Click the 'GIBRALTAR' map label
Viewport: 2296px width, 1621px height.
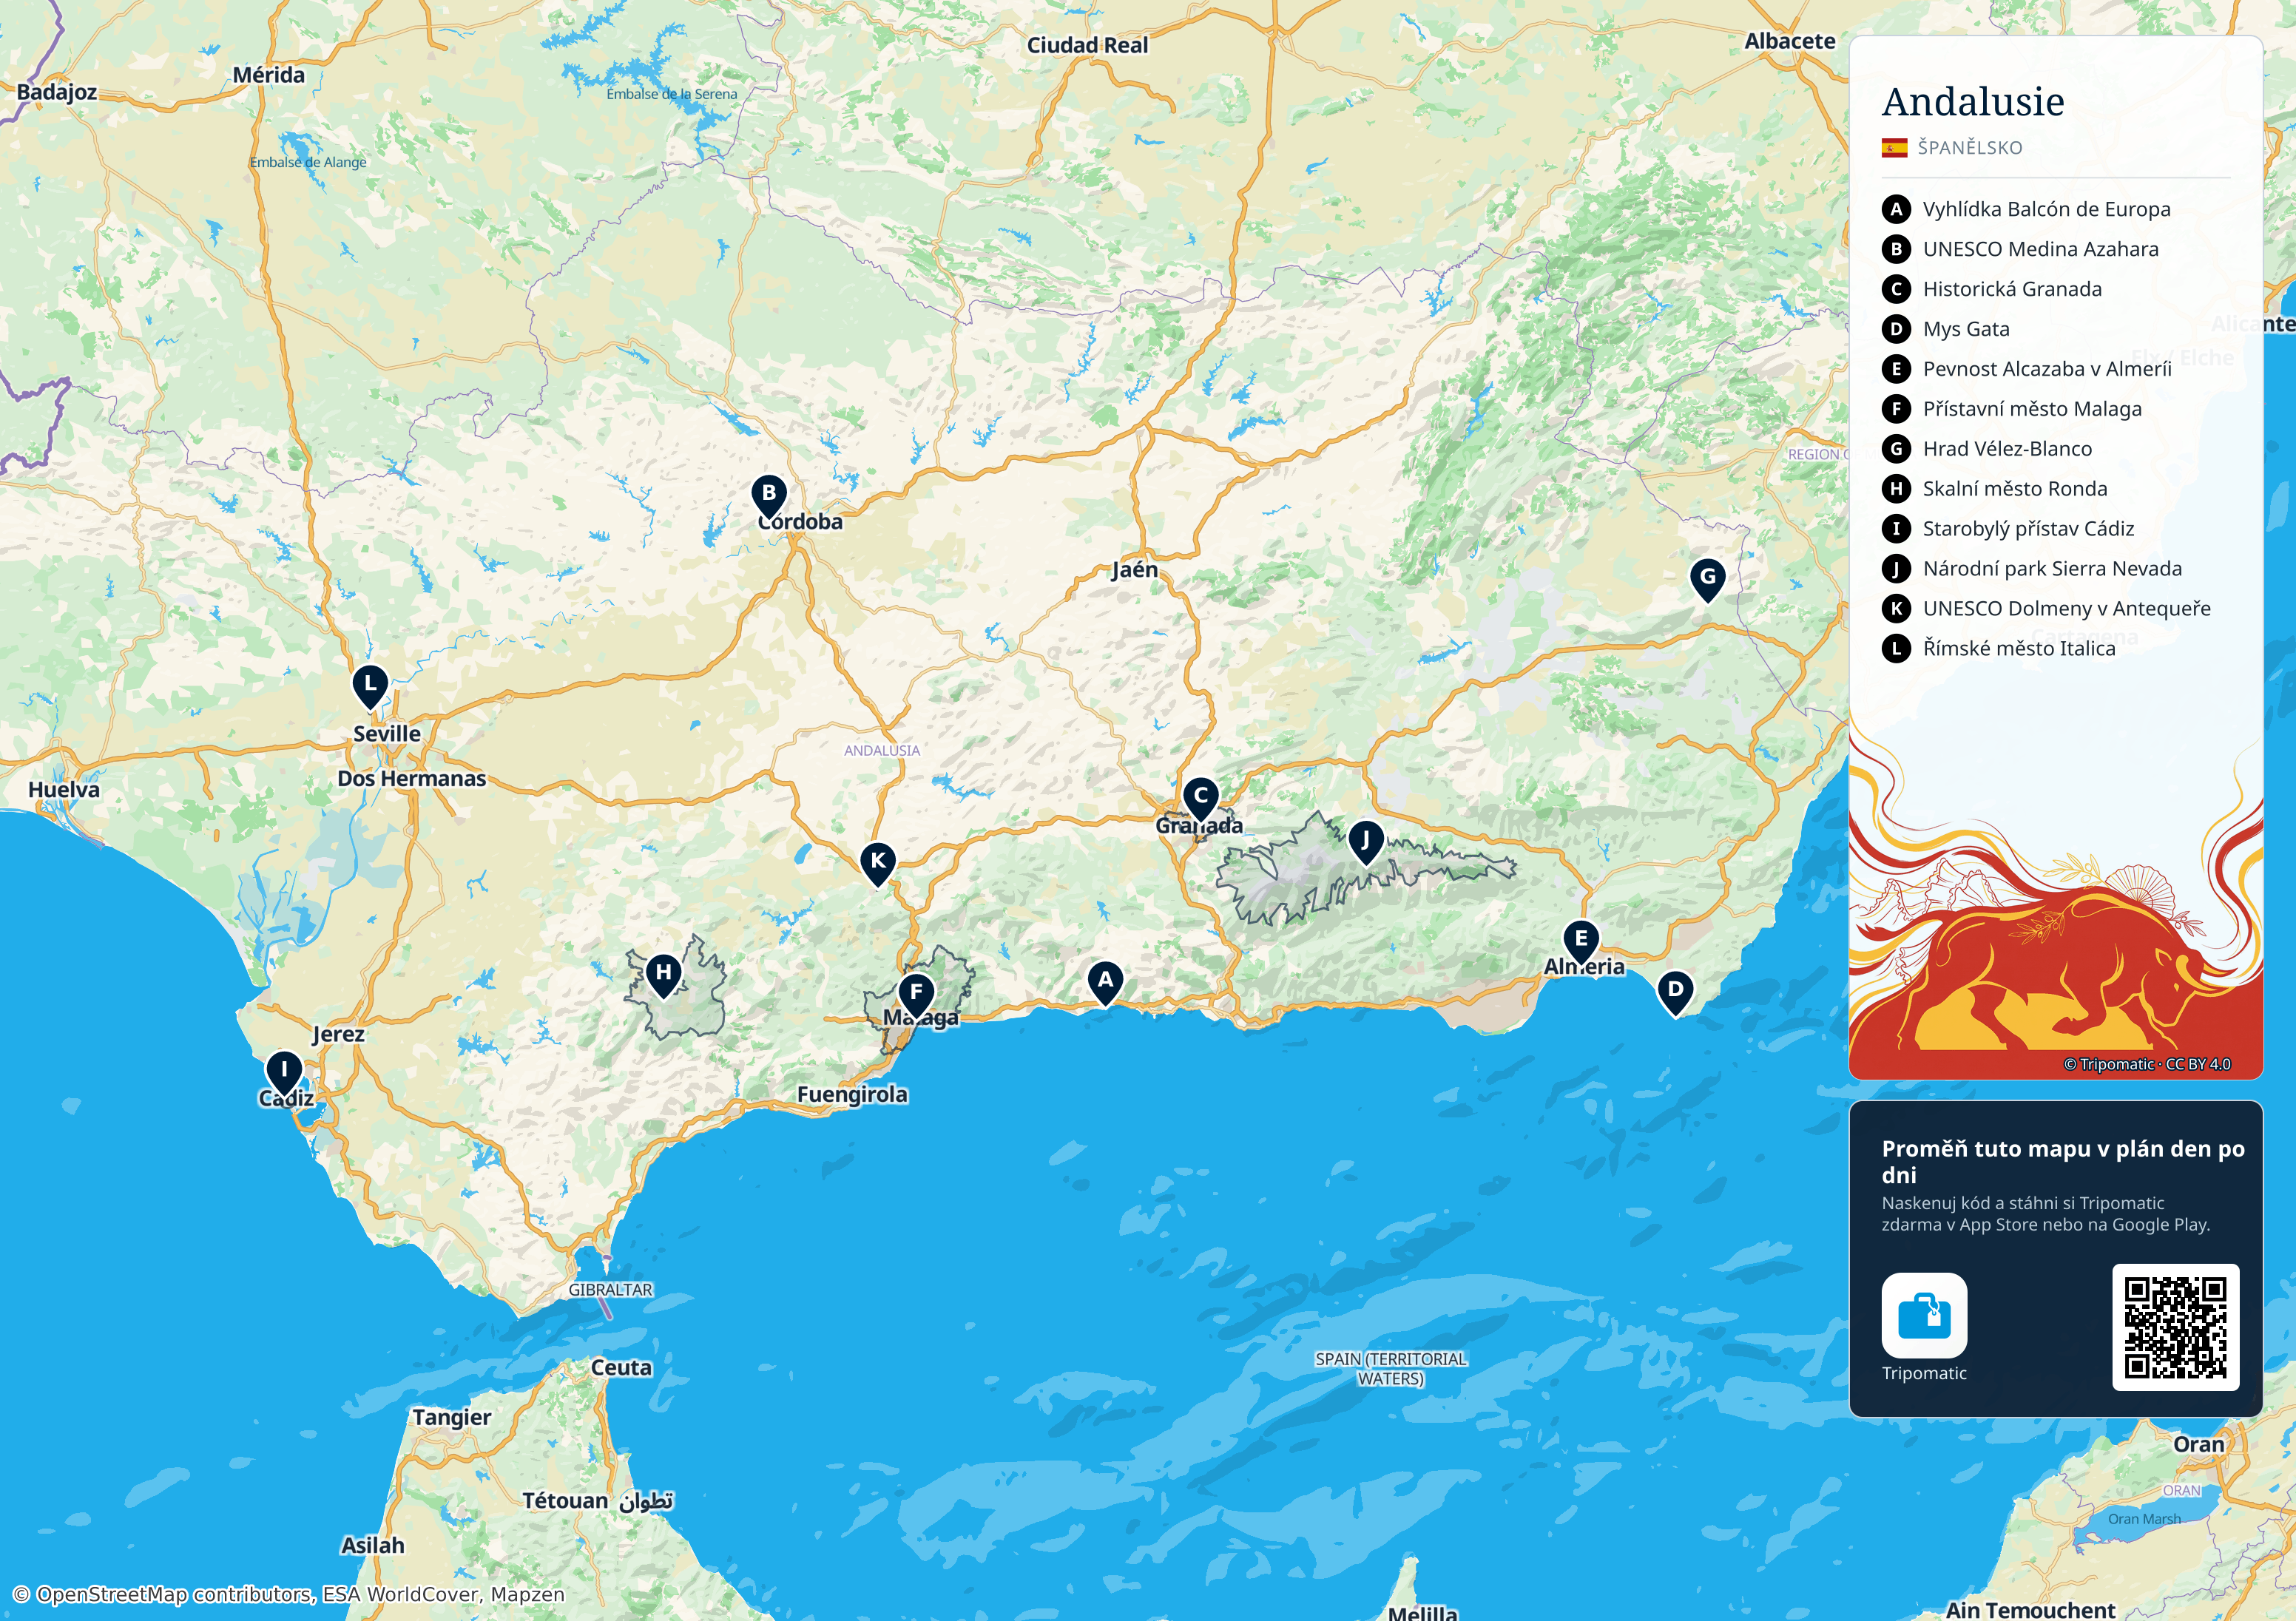pos(610,1290)
